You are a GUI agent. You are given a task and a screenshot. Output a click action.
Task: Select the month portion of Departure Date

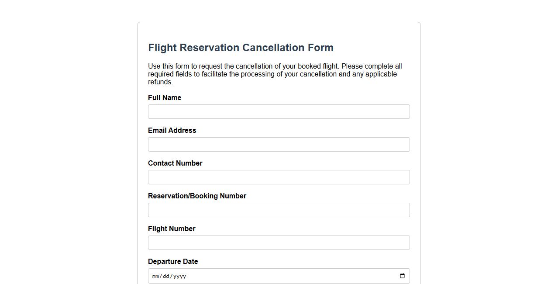pyautogui.click(x=155, y=276)
